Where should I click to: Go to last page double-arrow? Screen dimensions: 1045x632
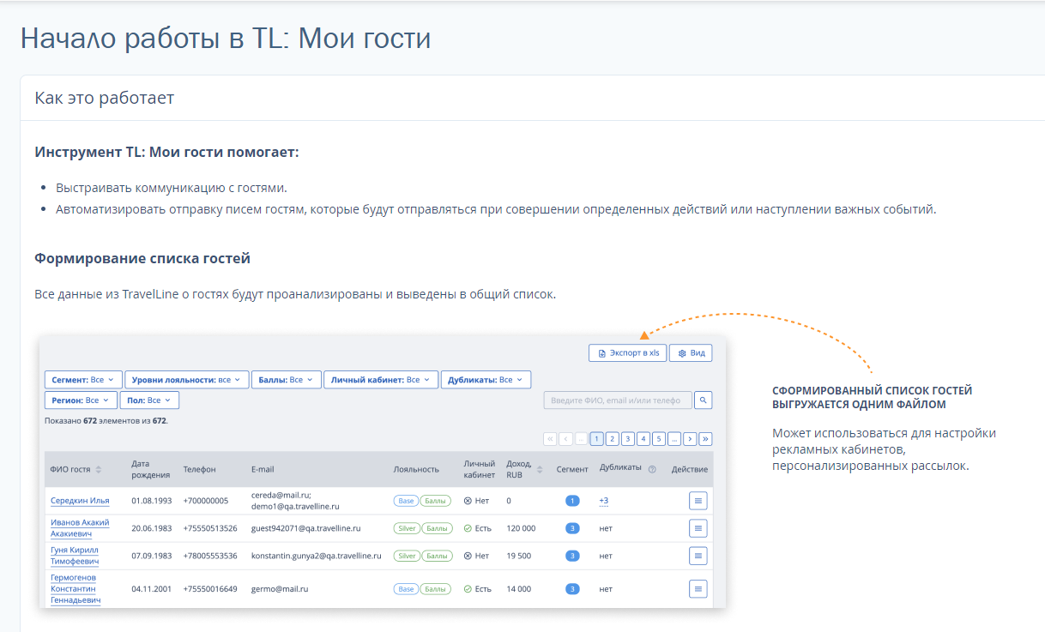pos(705,439)
